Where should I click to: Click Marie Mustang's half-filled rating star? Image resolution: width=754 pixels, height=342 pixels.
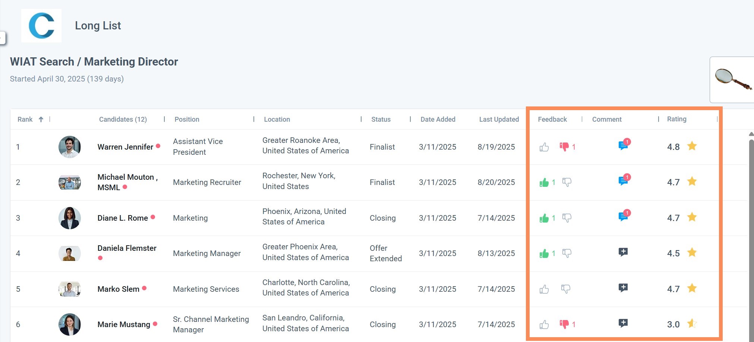[x=692, y=324]
